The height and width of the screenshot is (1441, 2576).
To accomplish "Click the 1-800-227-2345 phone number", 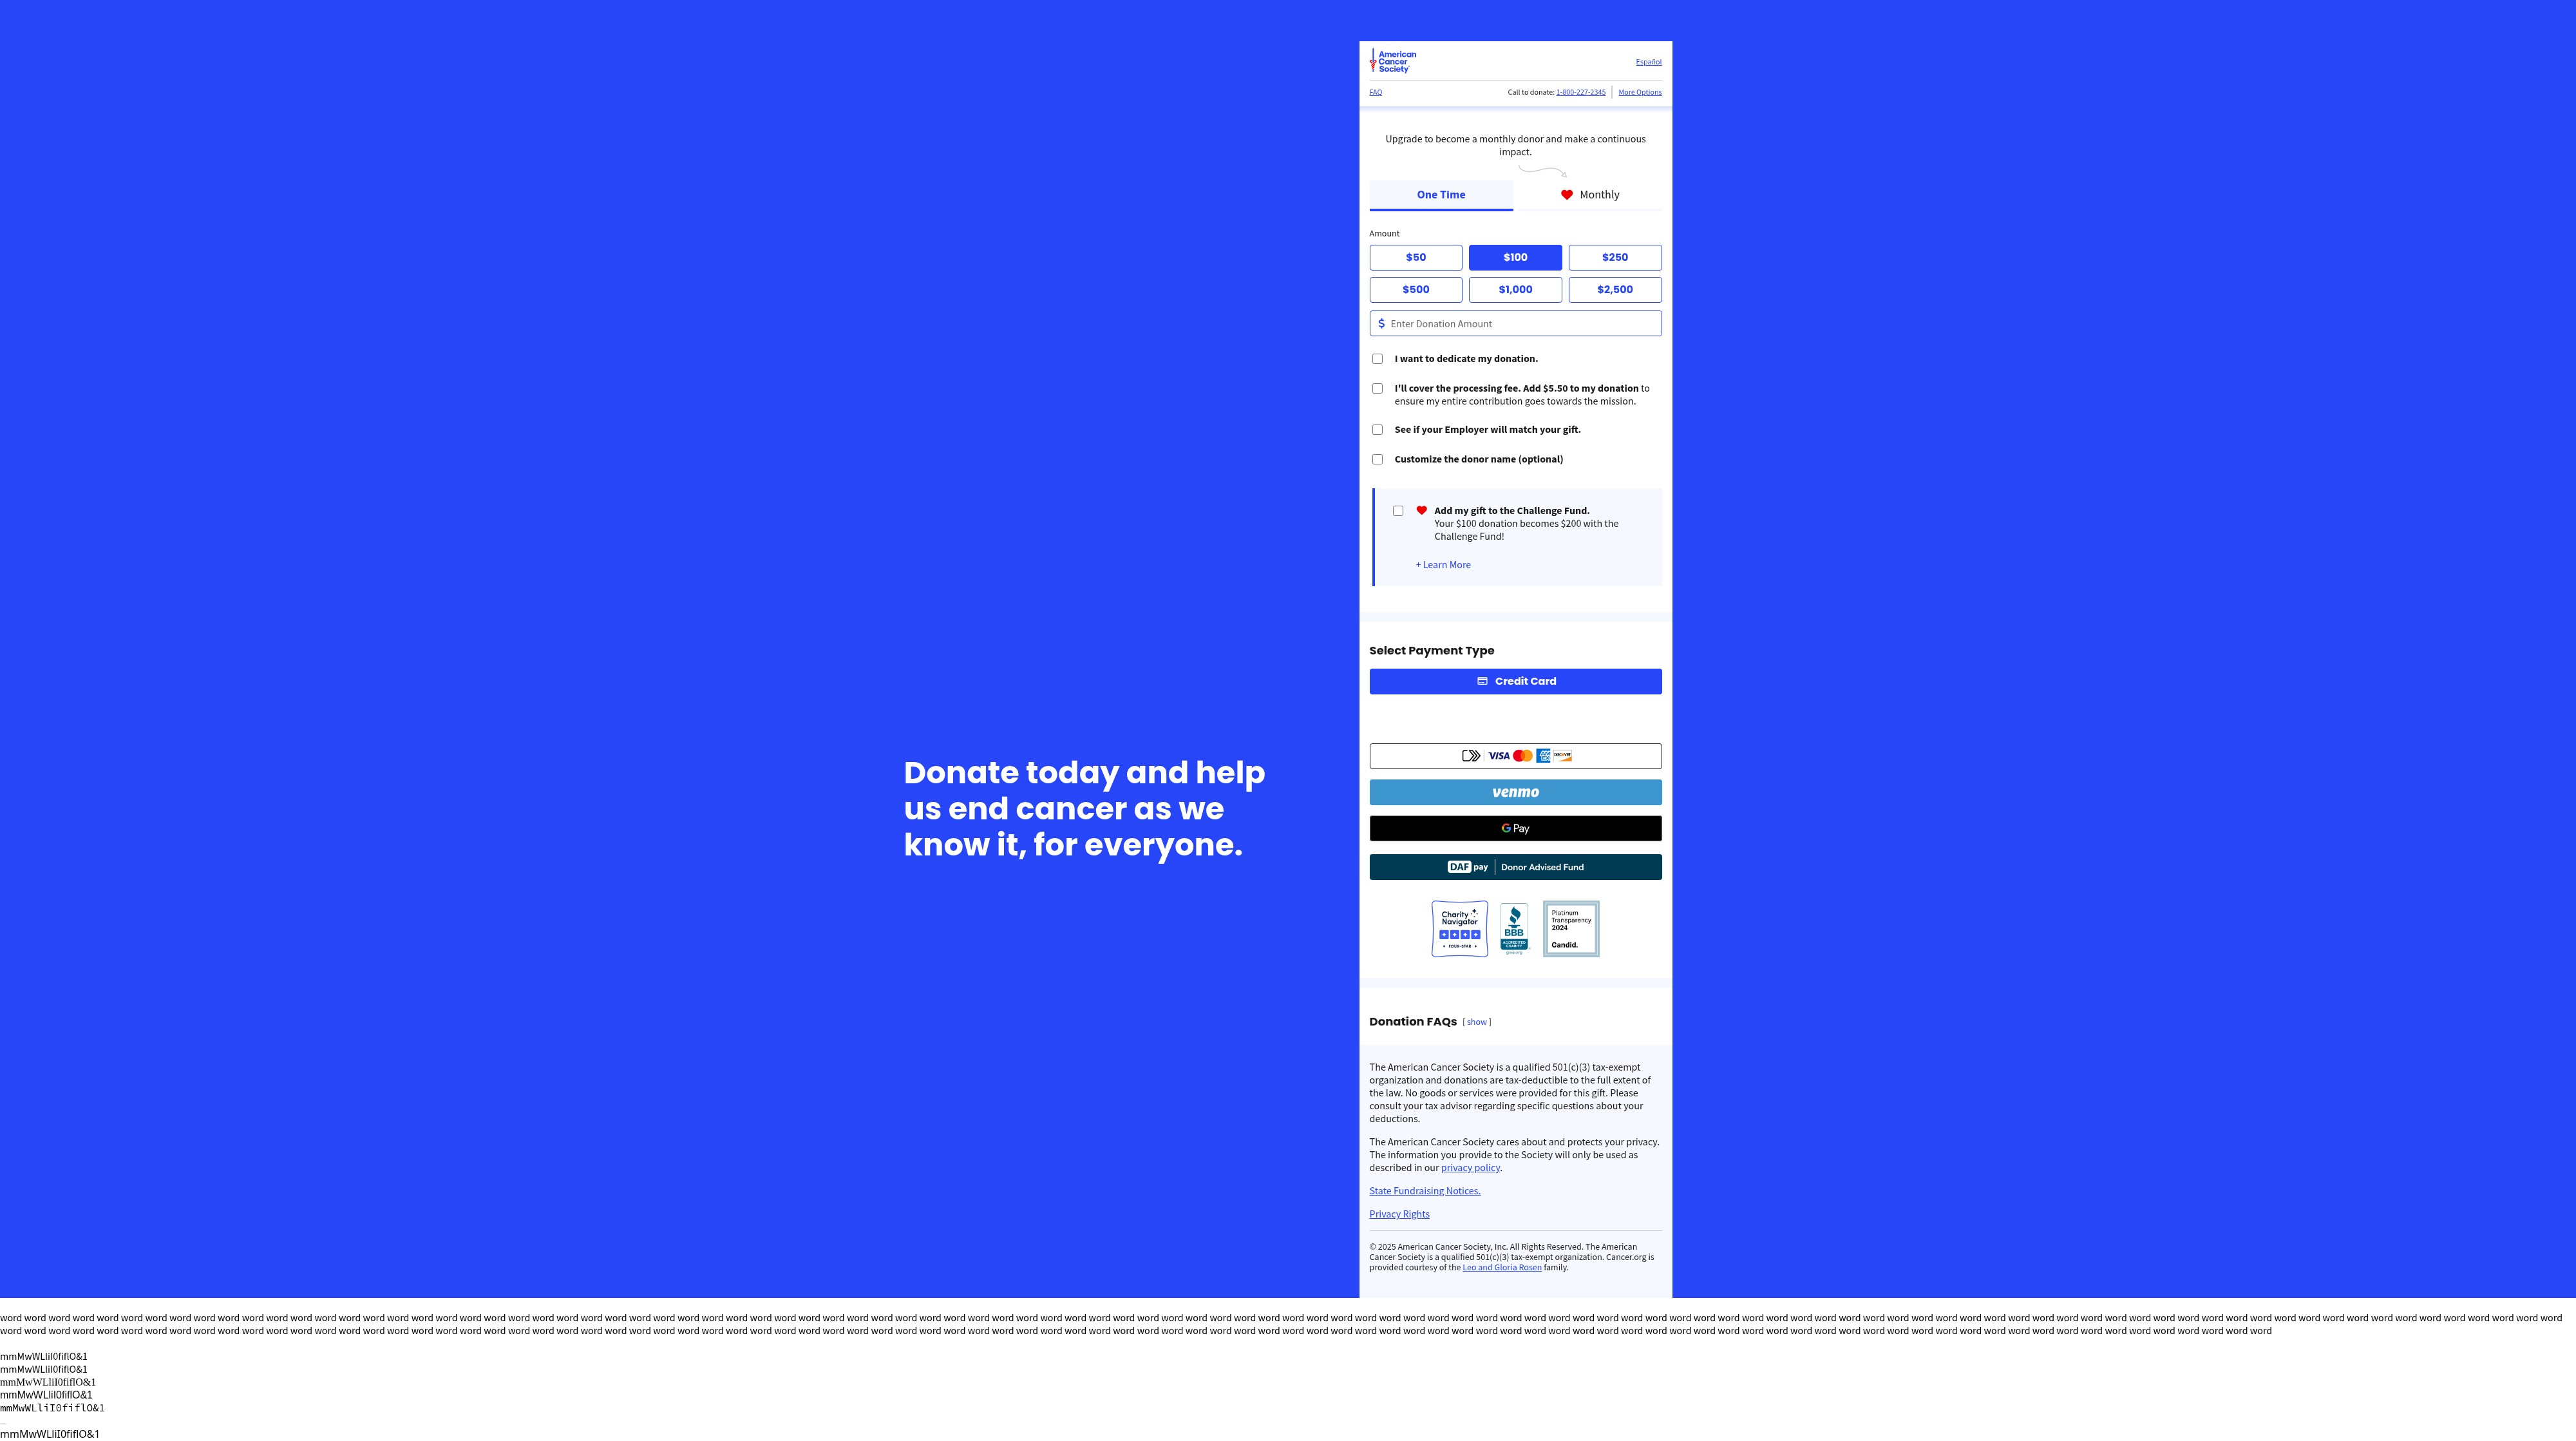I will click(x=1580, y=92).
